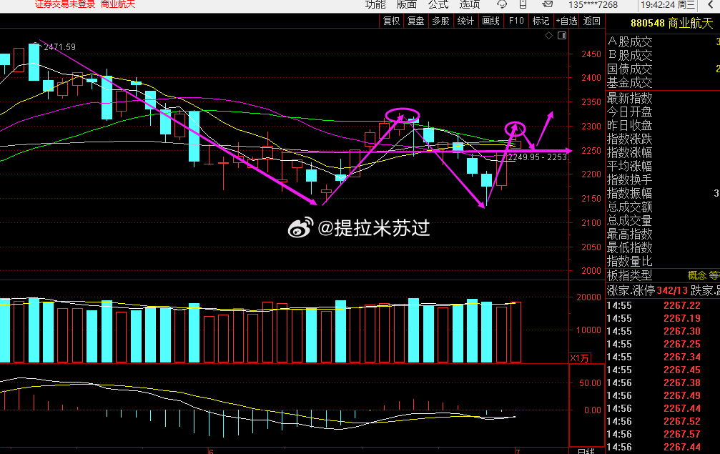Click the account number 135****7268
This screenshot has height=454, width=720.
point(593,4)
